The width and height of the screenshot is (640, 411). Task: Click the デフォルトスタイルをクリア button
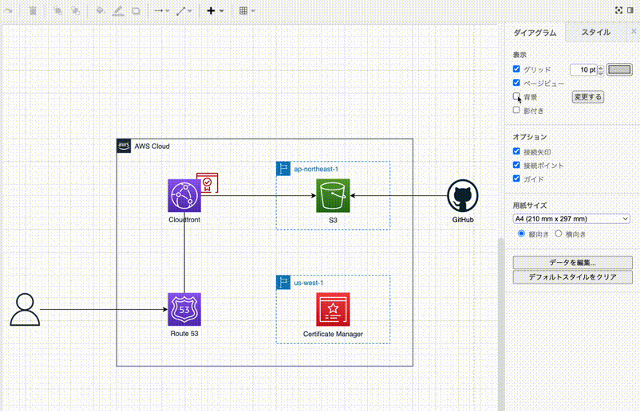click(x=572, y=277)
